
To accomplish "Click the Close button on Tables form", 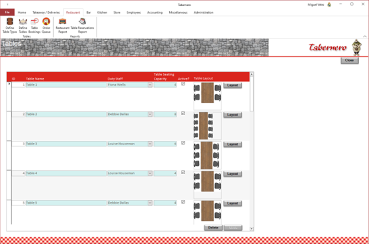I will pos(349,60).
